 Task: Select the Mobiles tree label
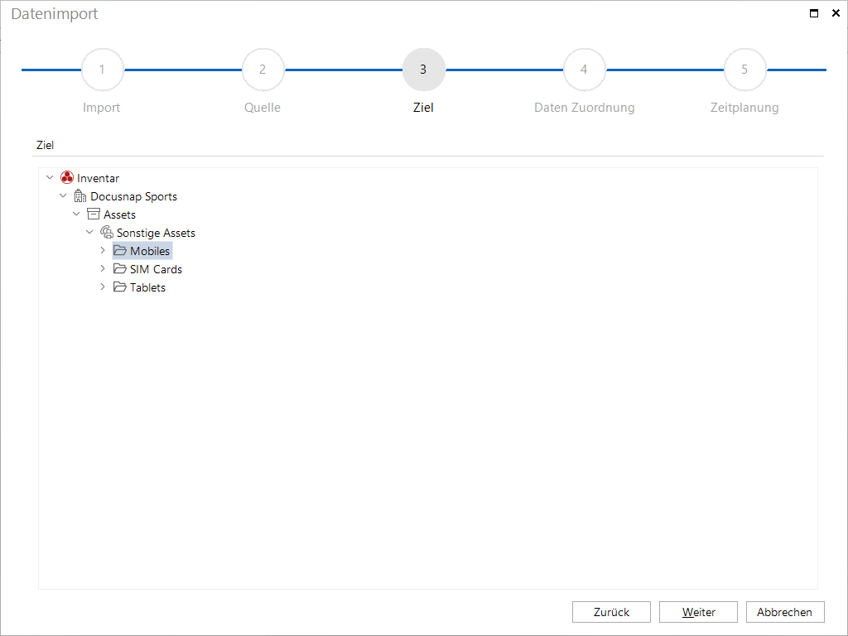[x=150, y=251]
